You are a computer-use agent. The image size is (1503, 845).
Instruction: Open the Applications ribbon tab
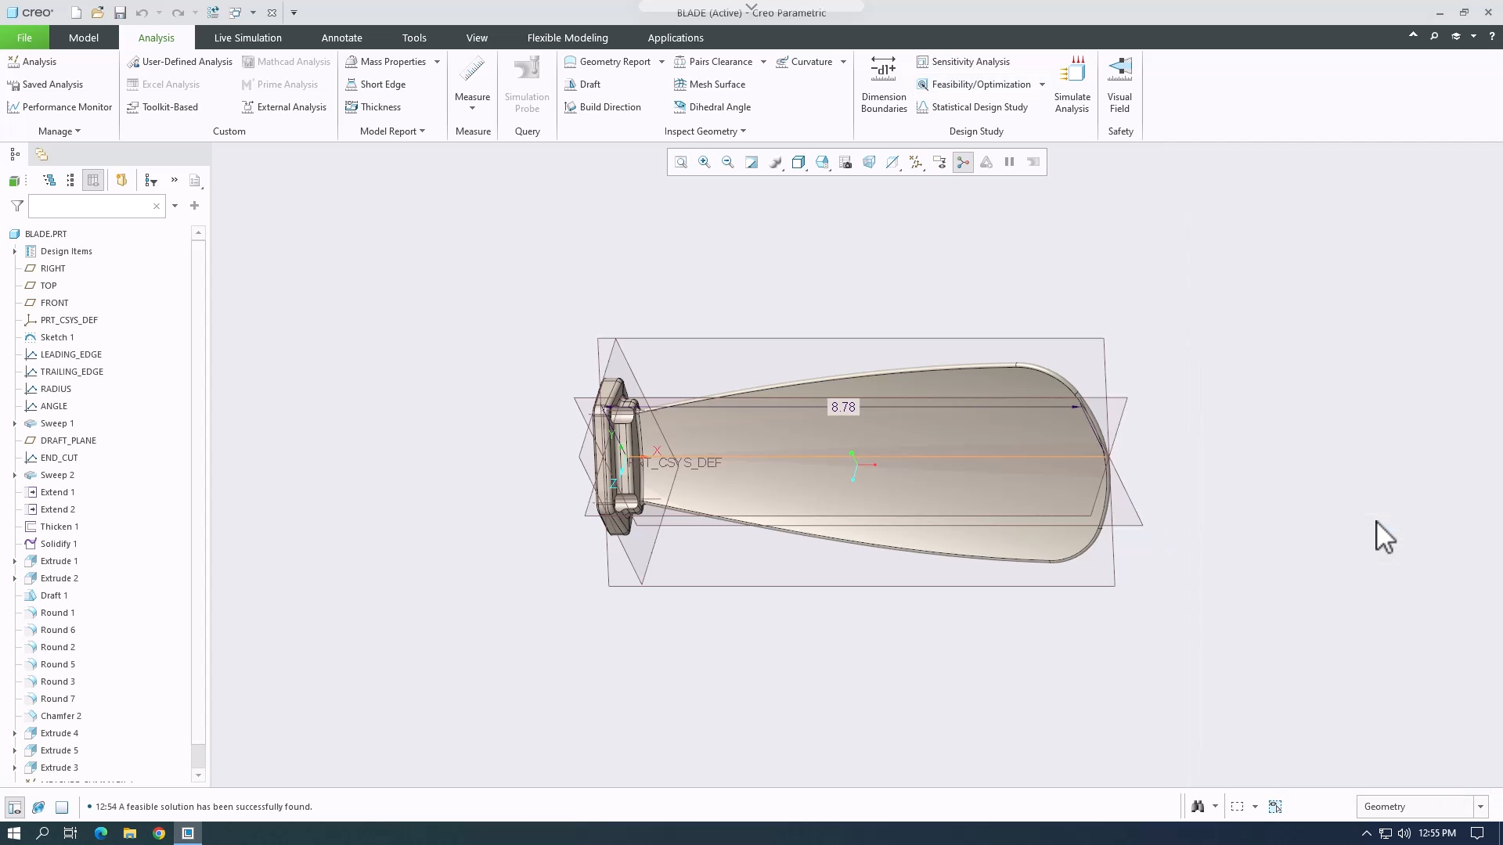(676, 38)
